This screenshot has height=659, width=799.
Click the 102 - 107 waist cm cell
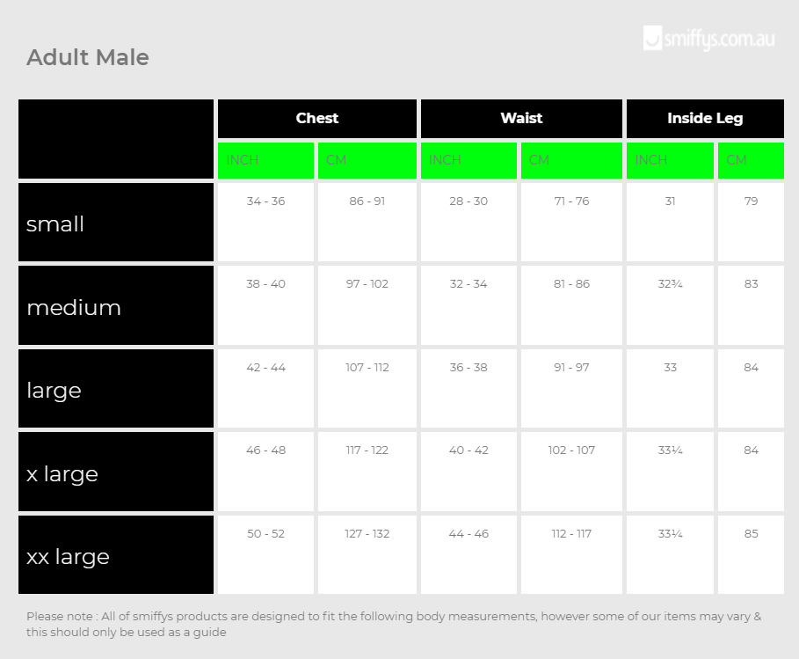tap(571, 472)
